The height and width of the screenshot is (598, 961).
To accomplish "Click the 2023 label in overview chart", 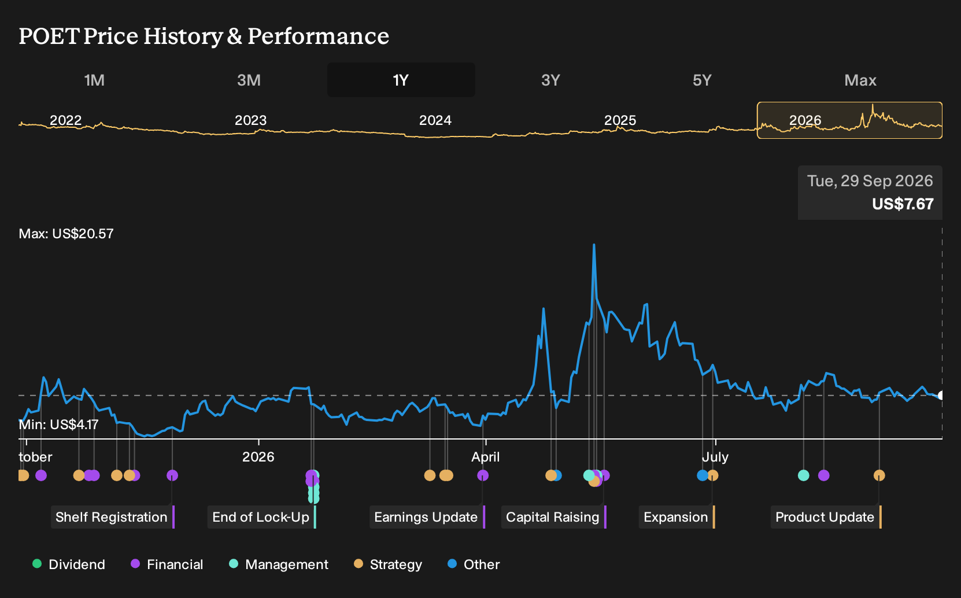I will [x=250, y=120].
